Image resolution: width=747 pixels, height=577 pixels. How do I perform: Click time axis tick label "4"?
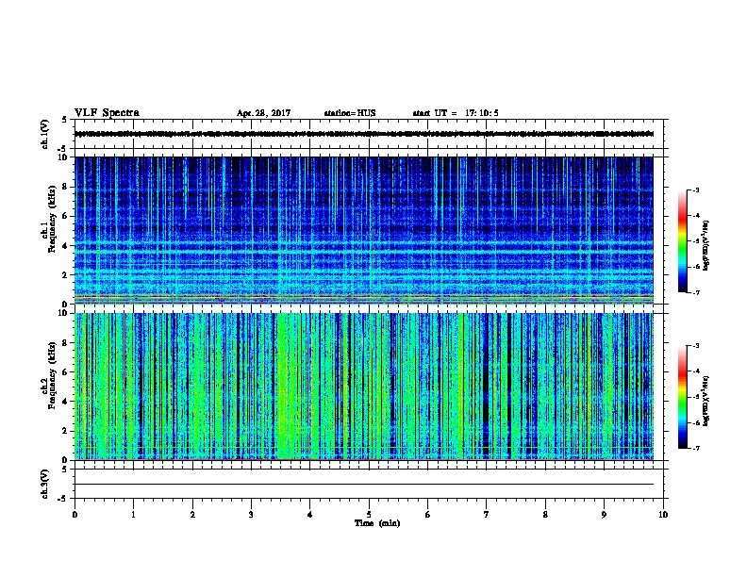(310, 515)
